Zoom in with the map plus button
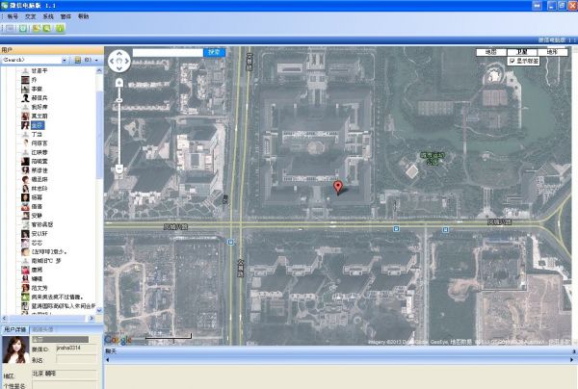 (119, 83)
